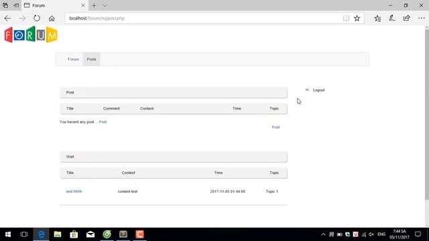Go to the browser Home page icon

point(52,18)
